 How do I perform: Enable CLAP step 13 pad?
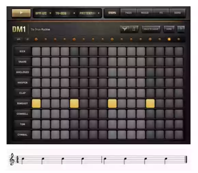point(150,93)
